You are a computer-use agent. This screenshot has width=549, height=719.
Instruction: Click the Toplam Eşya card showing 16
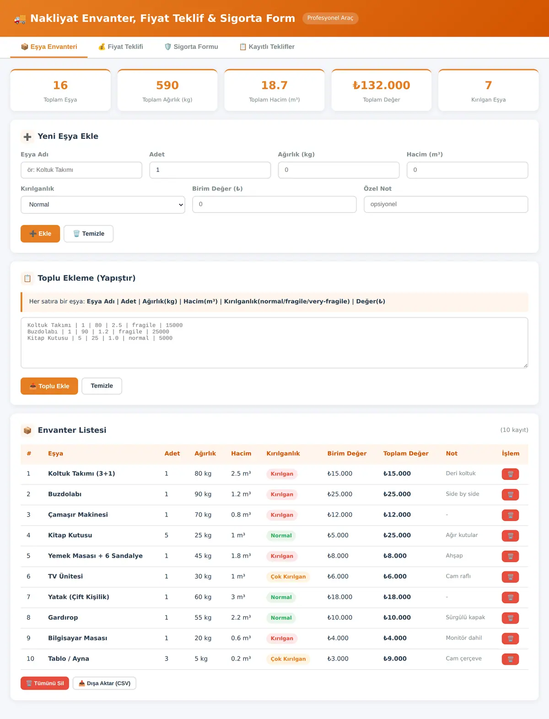[60, 91]
